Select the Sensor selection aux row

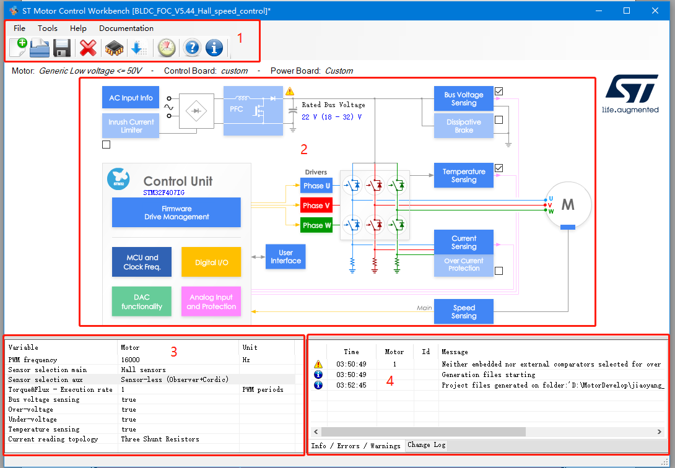(x=150, y=379)
